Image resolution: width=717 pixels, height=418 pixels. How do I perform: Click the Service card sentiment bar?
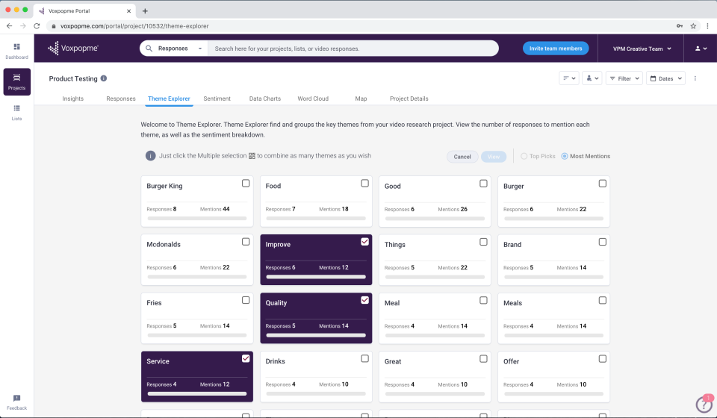coord(197,394)
